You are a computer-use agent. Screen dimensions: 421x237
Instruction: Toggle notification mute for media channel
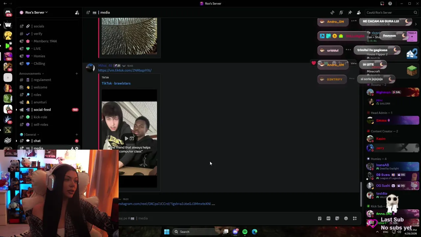pos(341,13)
